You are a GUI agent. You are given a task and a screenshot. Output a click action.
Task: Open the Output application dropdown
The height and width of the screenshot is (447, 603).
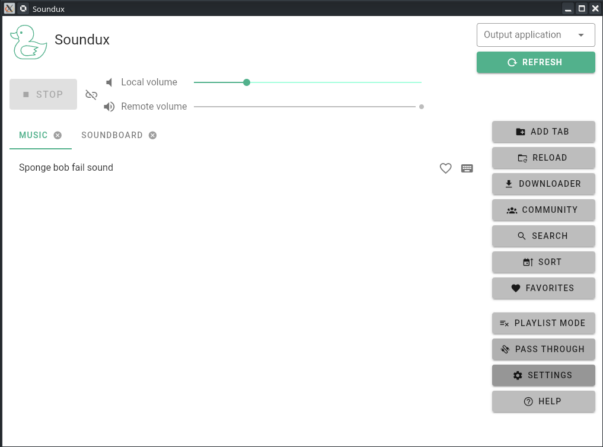click(x=535, y=35)
